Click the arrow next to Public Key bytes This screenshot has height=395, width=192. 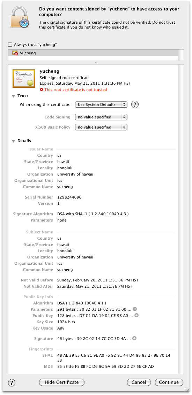tap(137, 315)
